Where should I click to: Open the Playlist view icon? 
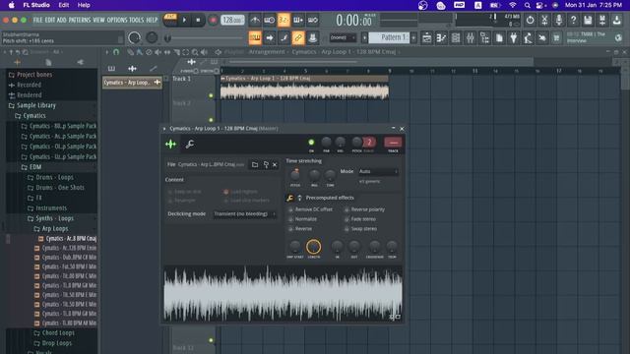pyautogui.click(x=426, y=38)
